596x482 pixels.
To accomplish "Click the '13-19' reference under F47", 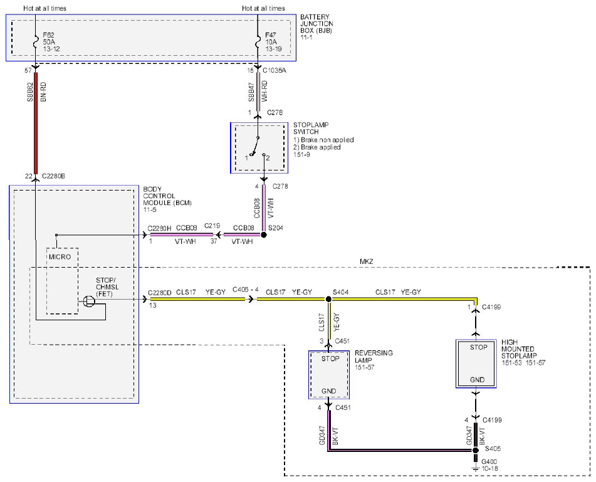I will click(x=274, y=49).
